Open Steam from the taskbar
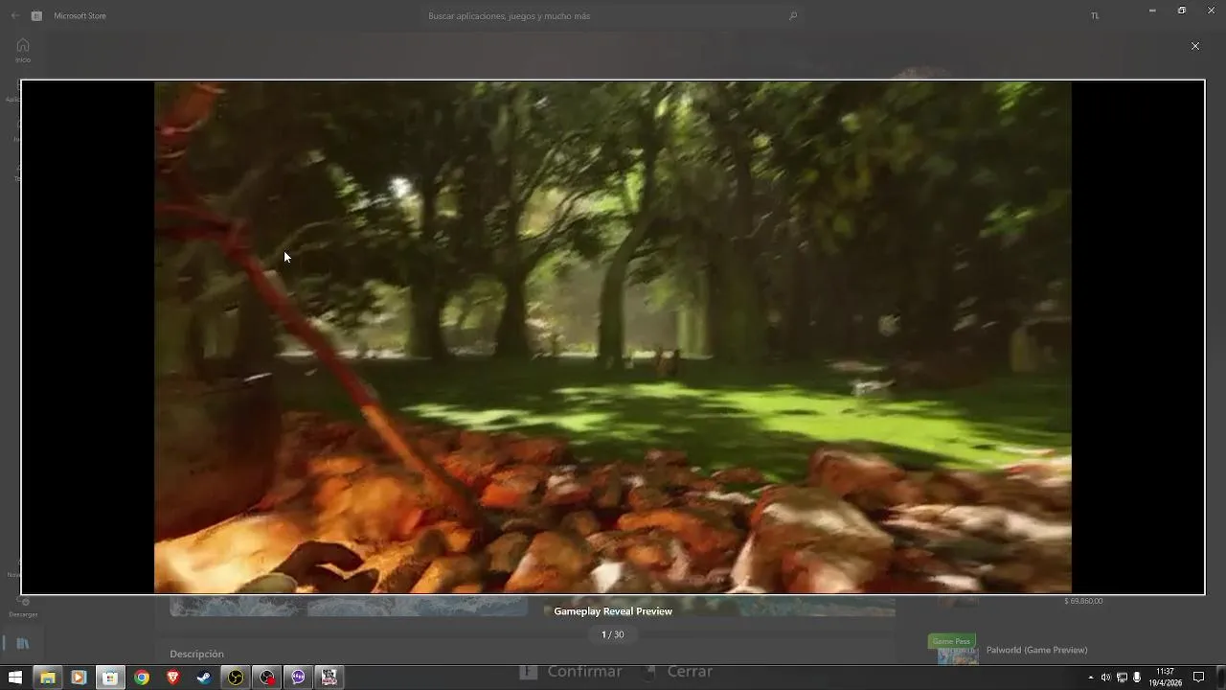Image resolution: width=1226 pixels, height=690 pixels. click(204, 678)
